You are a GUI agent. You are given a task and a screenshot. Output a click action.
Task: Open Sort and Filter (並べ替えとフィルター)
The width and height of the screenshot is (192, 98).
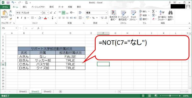click(162, 15)
